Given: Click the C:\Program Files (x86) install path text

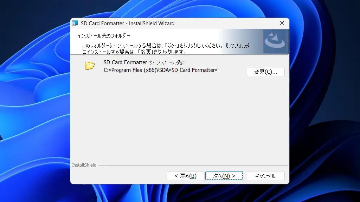Looking at the screenshot, I should coord(160,70).
